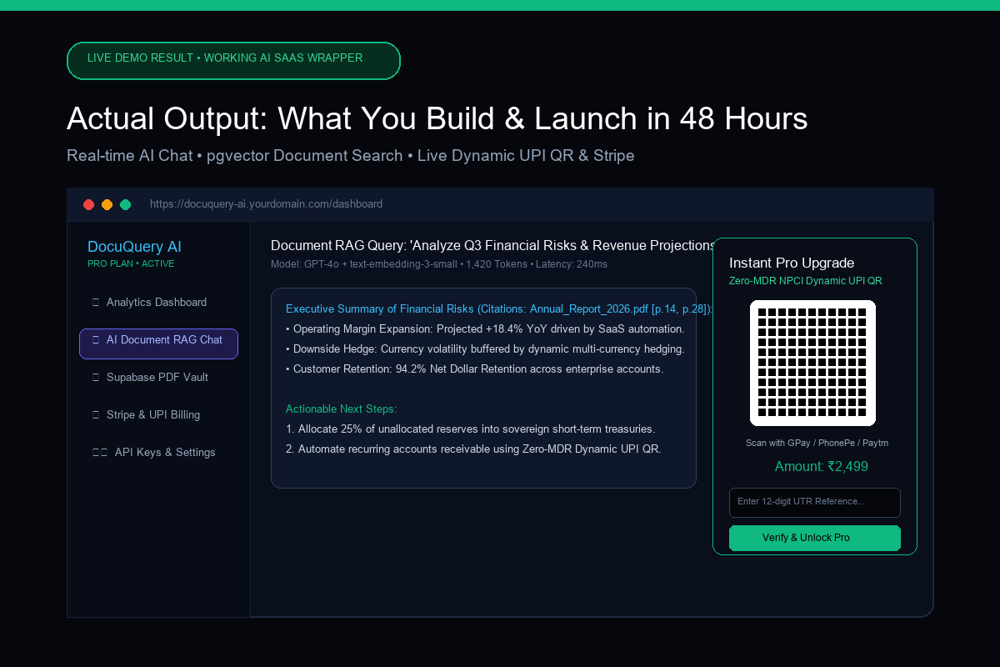Focus the 12-digit UTR Reference field

(815, 502)
